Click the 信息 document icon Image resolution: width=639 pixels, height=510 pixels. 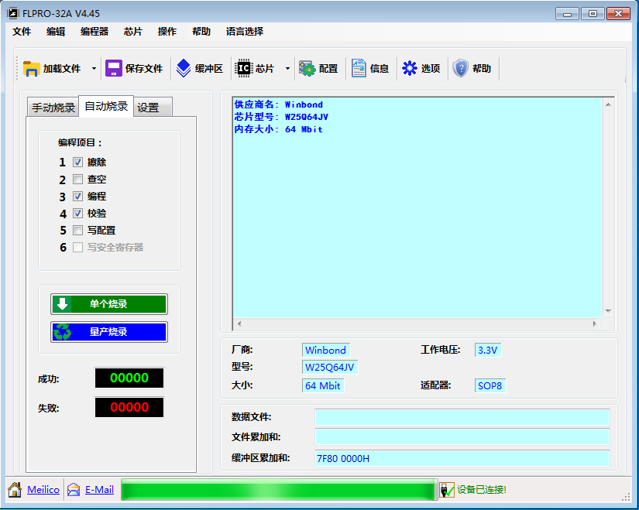[359, 68]
